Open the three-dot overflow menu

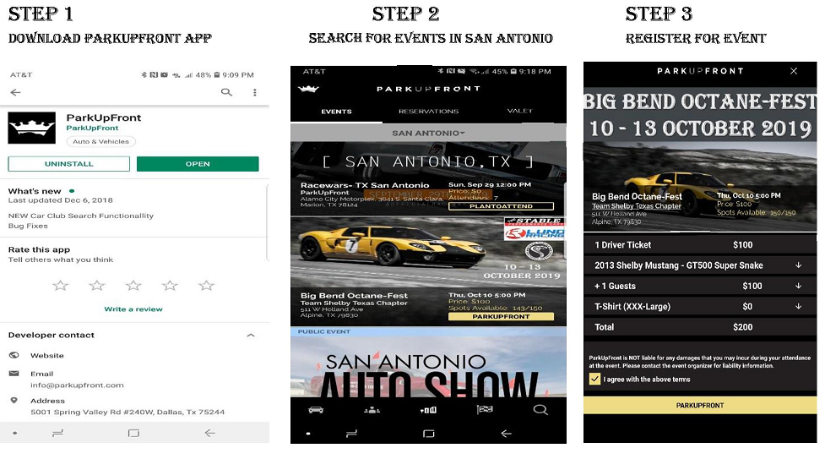[x=255, y=92]
